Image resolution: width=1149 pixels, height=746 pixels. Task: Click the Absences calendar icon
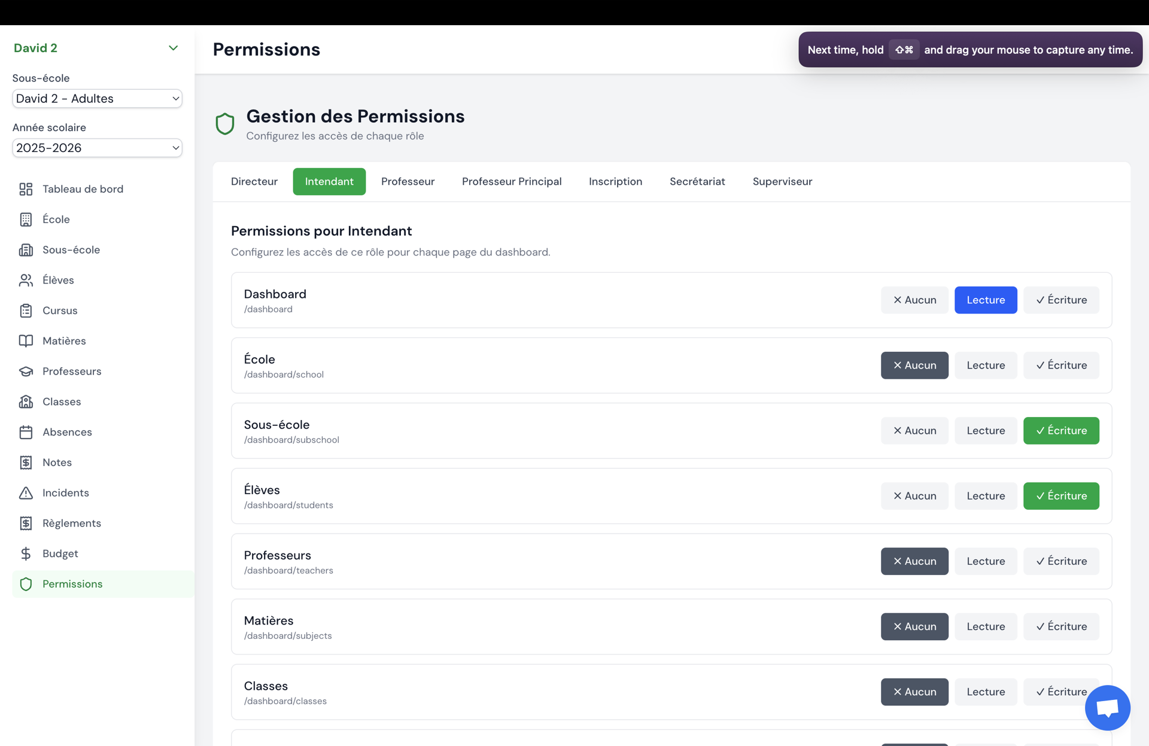26,432
